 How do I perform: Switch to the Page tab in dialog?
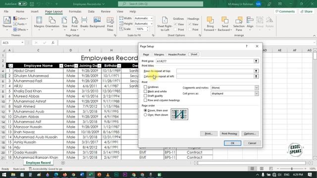pyautogui.click(x=146, y=54)
